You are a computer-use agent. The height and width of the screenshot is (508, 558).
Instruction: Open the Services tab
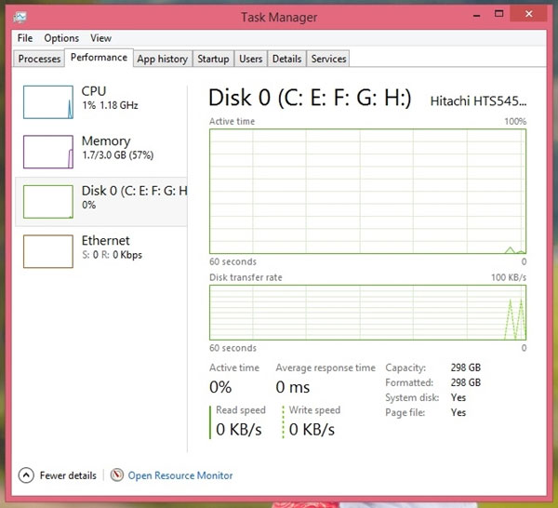coord(328,59)
